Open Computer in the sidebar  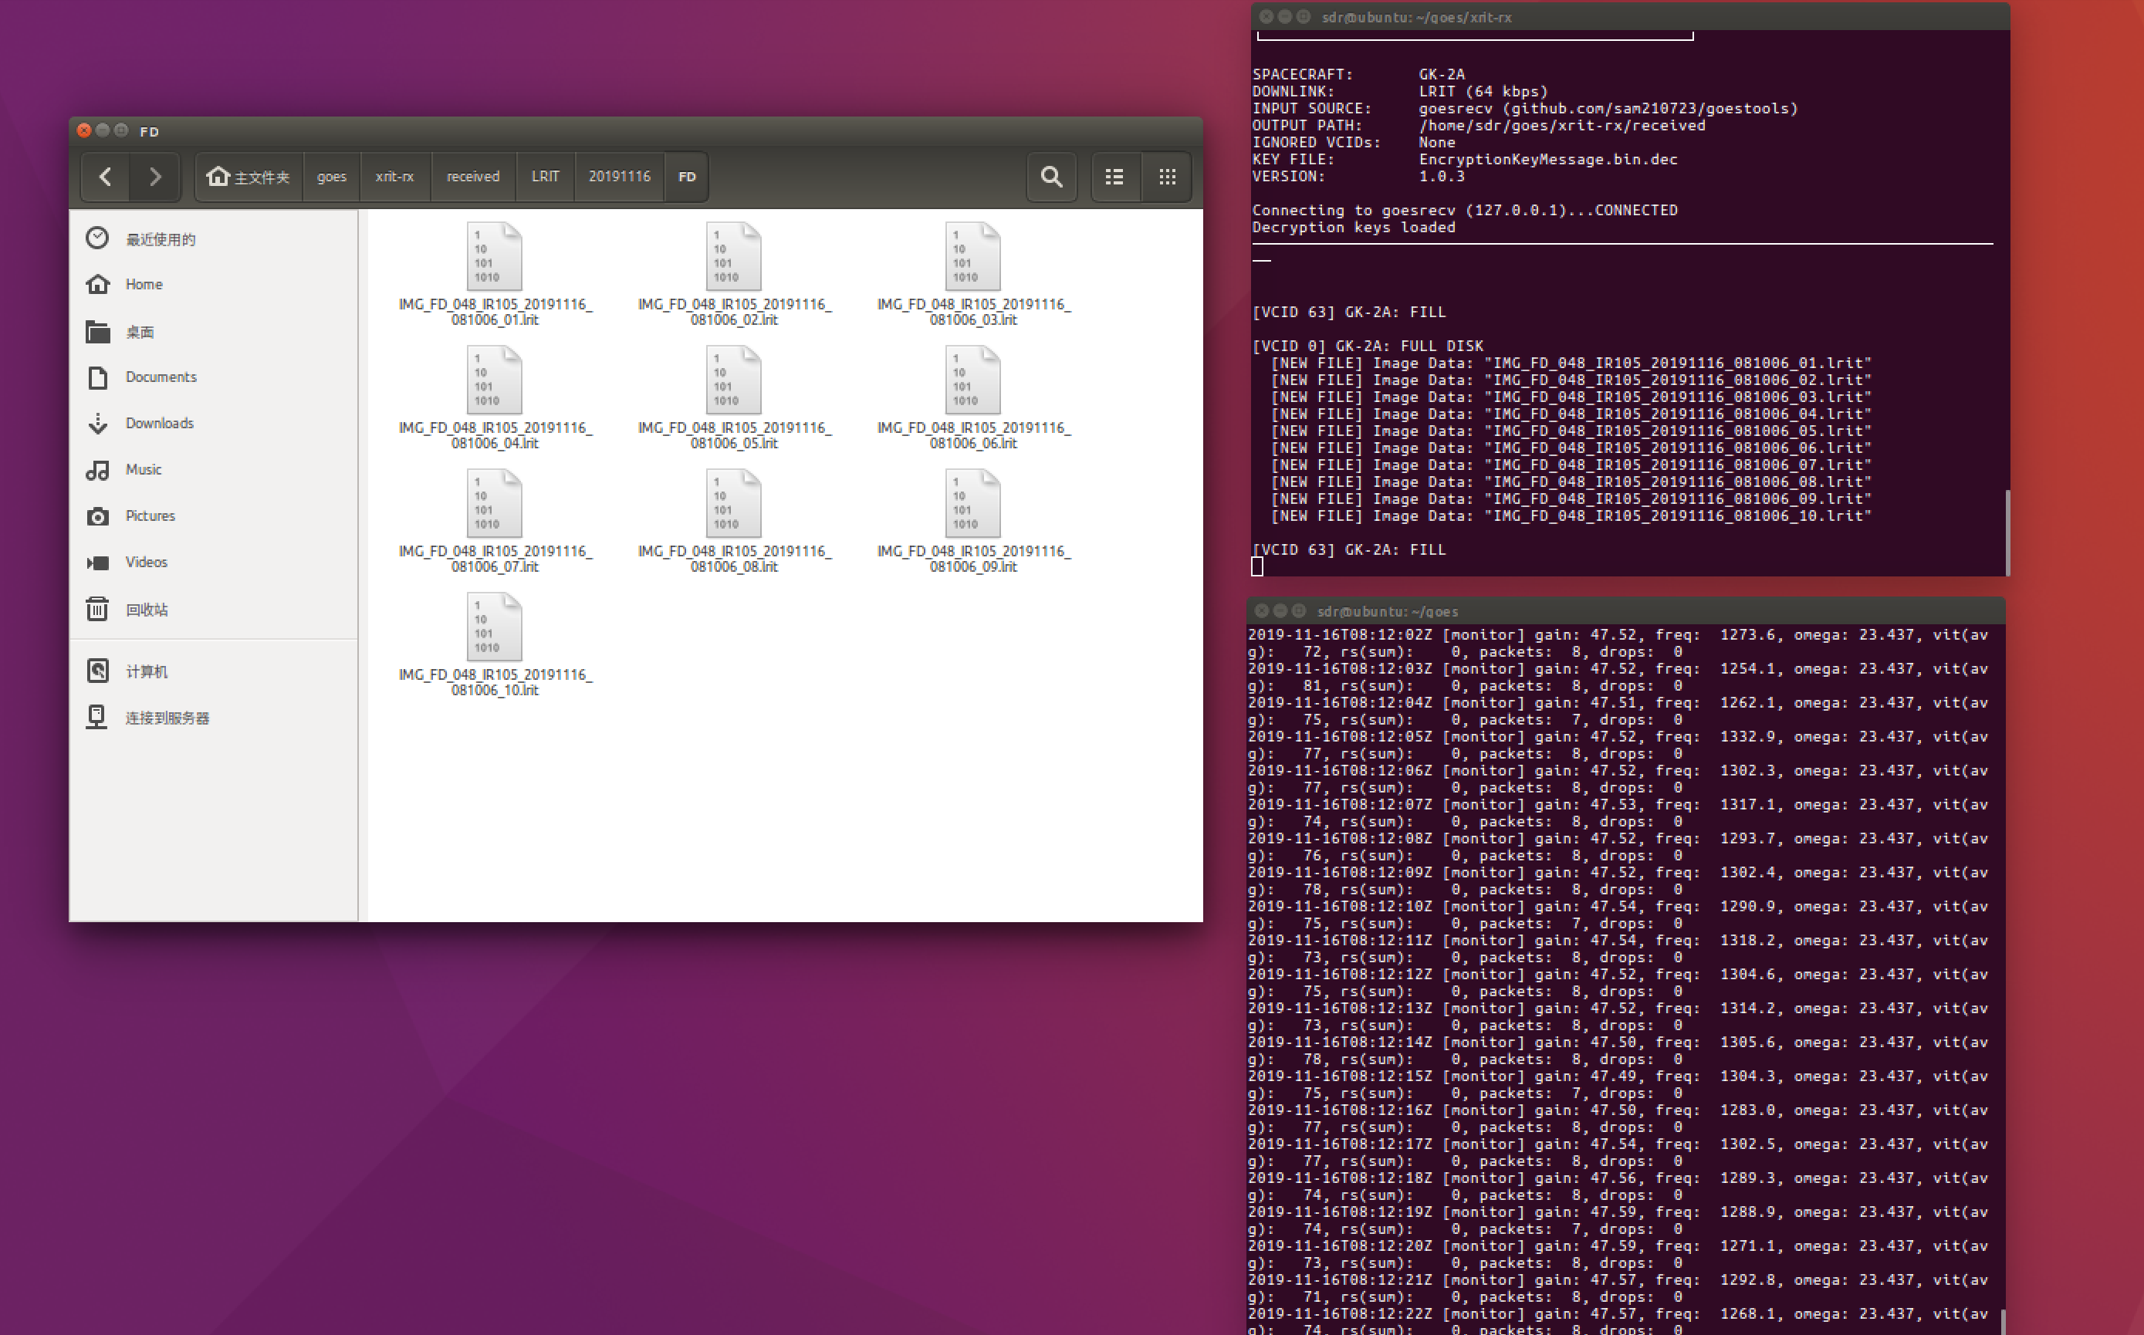(x=146, y=671)
